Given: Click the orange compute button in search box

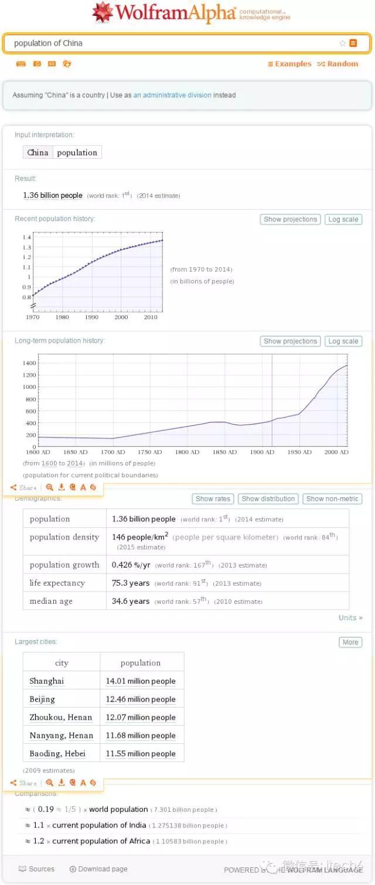Looking at the screenshot, I should tap(353, 43).
